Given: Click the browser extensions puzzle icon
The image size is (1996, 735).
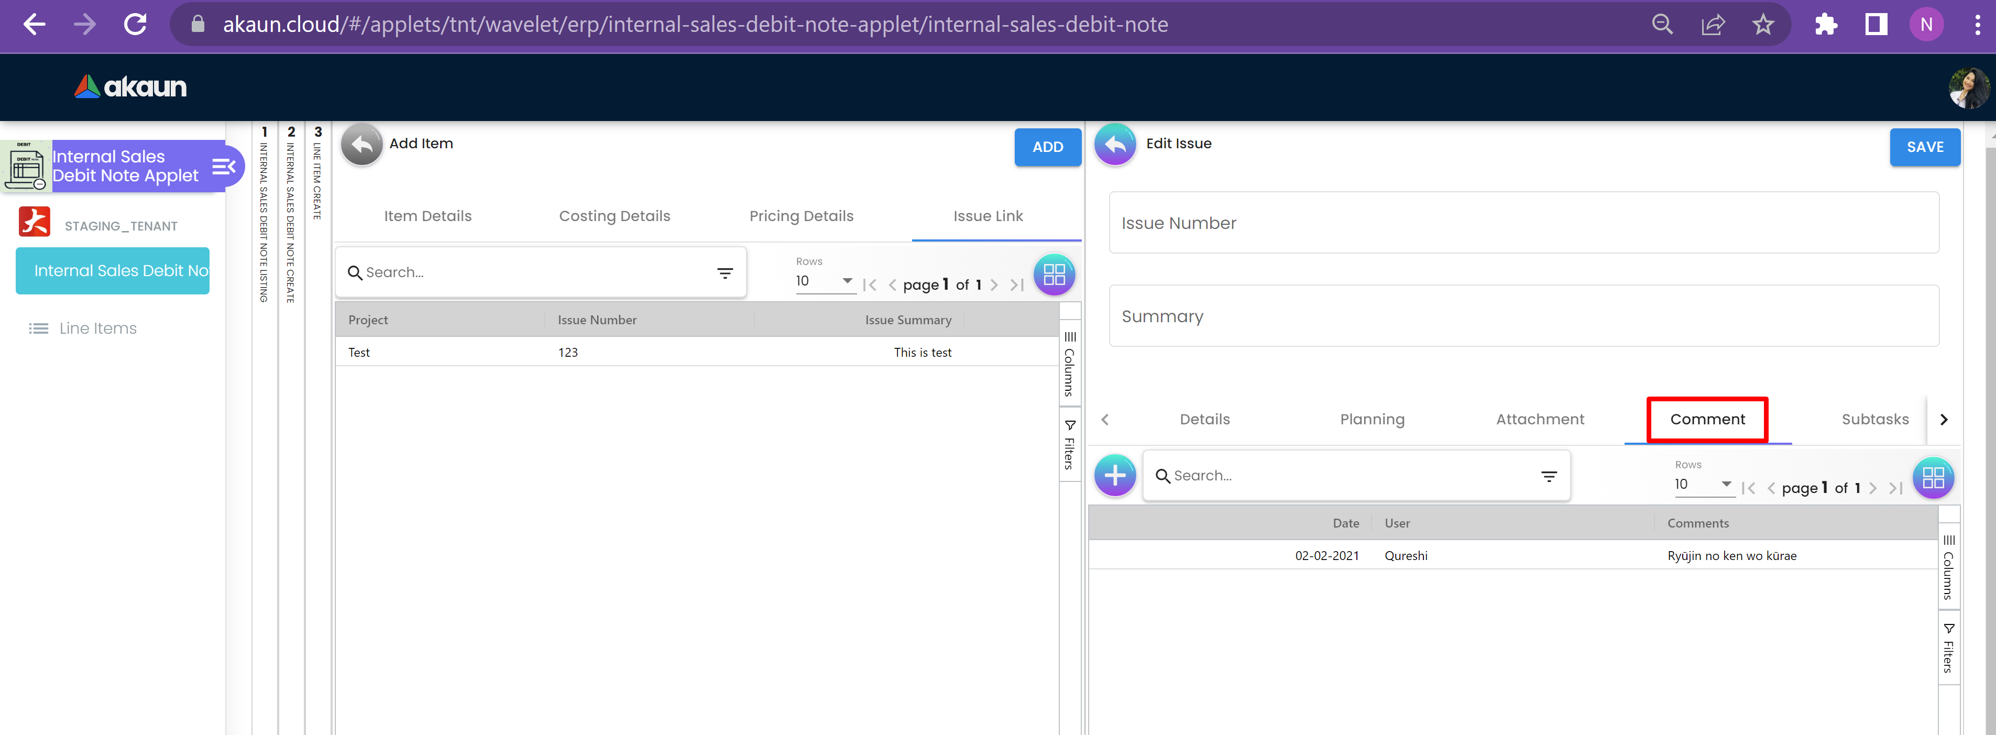Looking at the screenshot, I should tap(1826, 25).
